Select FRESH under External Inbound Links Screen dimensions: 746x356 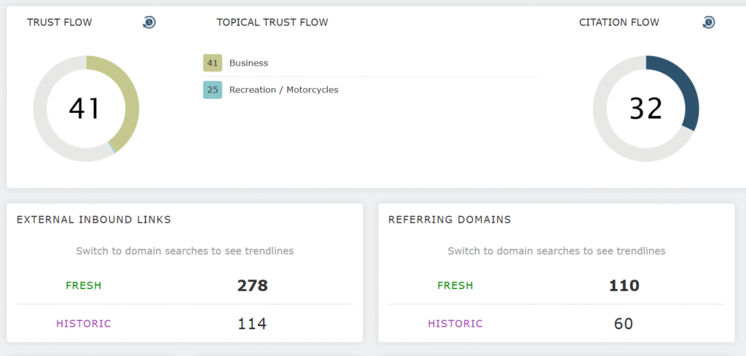point(84,285)
